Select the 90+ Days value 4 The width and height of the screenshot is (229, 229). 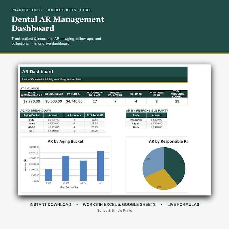point(136,101)
